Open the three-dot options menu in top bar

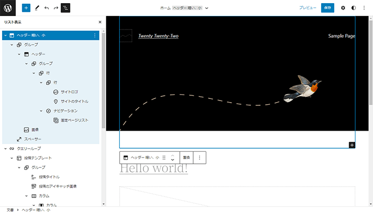365,8
